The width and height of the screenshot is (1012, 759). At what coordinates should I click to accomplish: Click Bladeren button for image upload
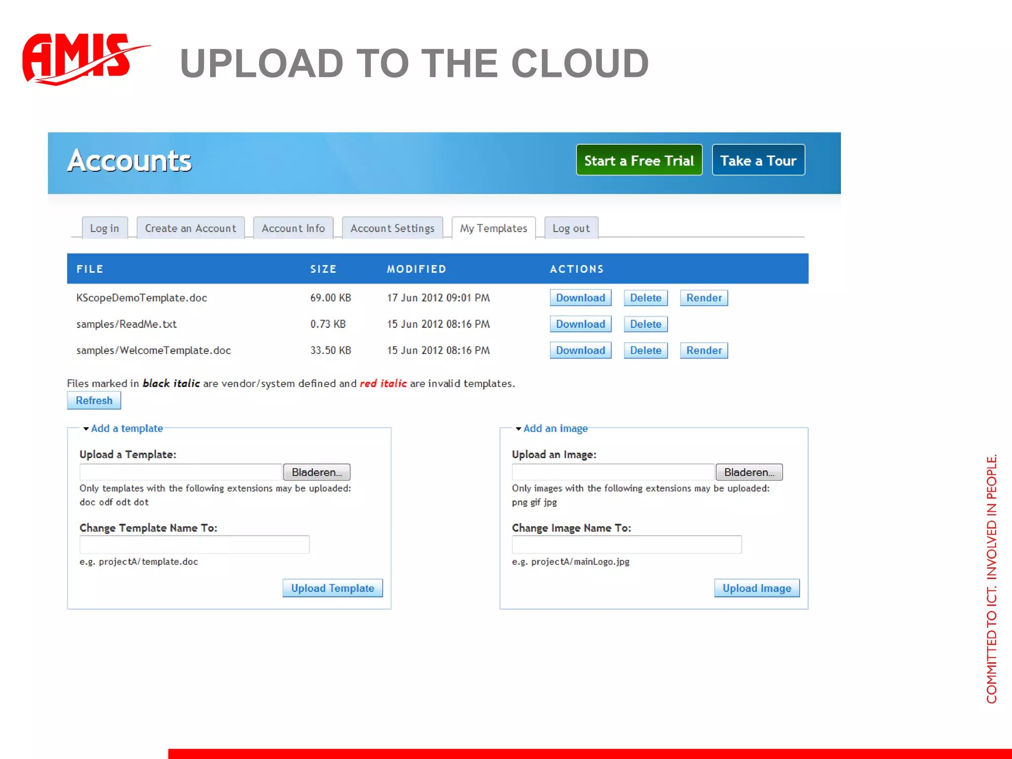749,472
